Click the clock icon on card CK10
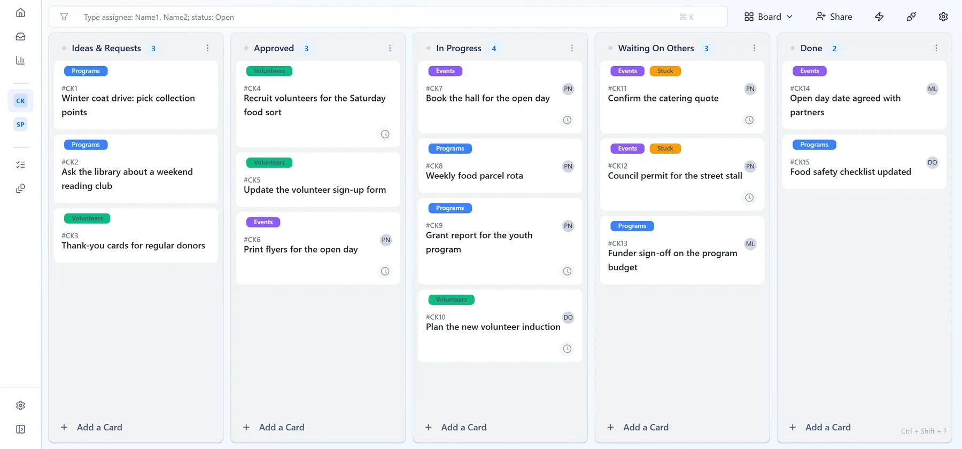962x449 pixels. pos(567,349)
